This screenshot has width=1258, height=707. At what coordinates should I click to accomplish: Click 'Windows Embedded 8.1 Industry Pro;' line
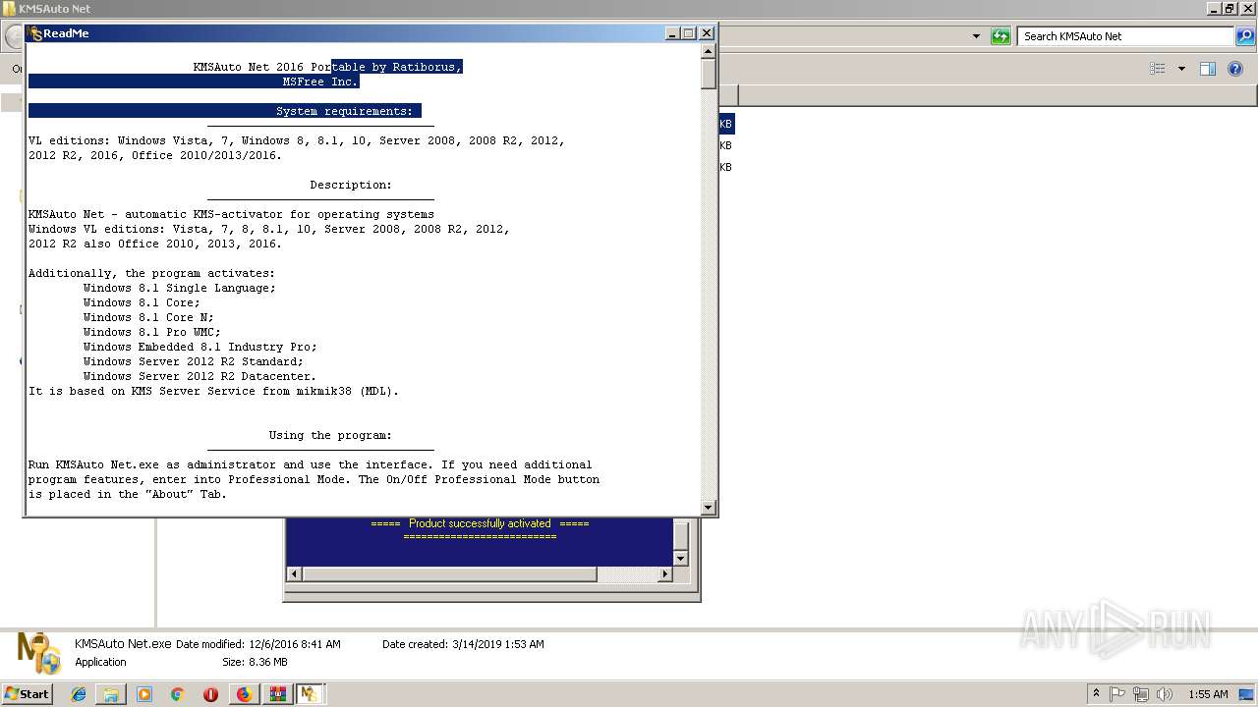tap(200, 347)
